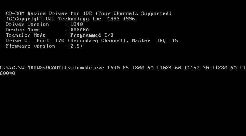
Task: Click the 'Drive 0:' text
Action: 18,40
